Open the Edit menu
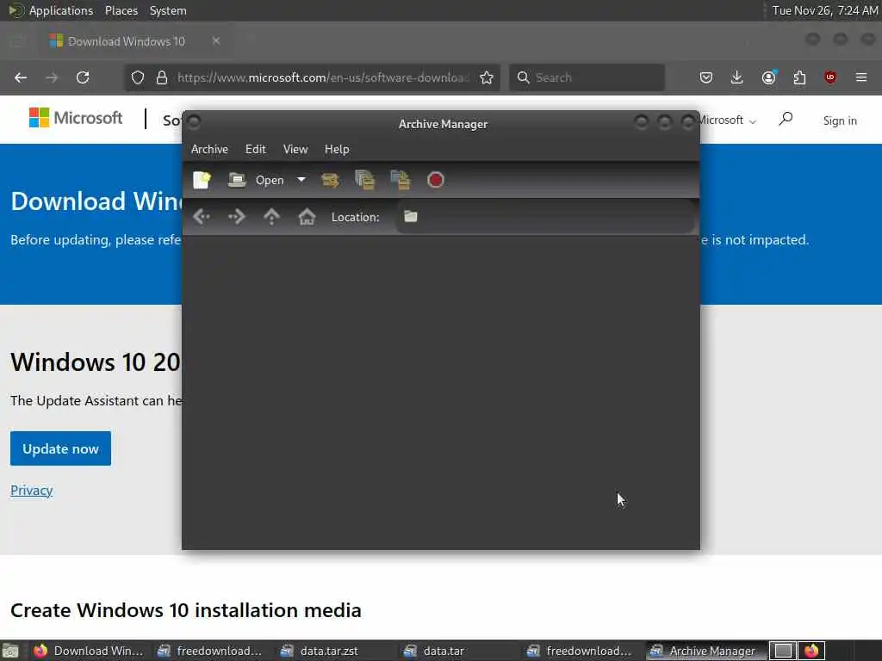This screenshot has height=661, width=882. click(x=255, y=150)
